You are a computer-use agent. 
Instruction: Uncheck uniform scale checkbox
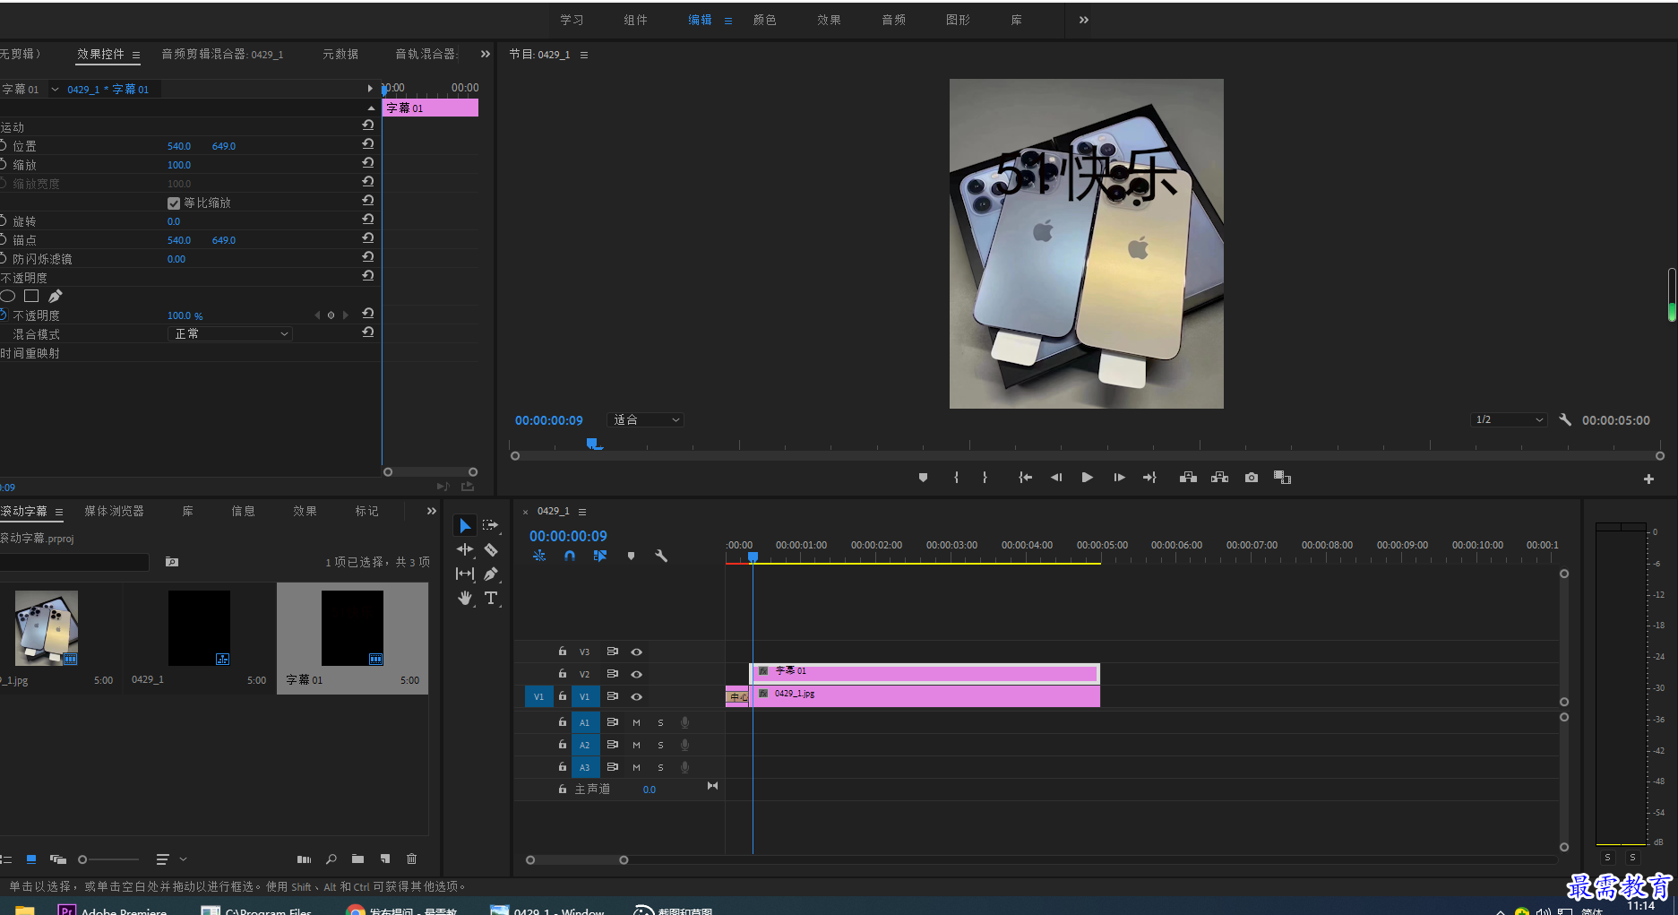174,203
